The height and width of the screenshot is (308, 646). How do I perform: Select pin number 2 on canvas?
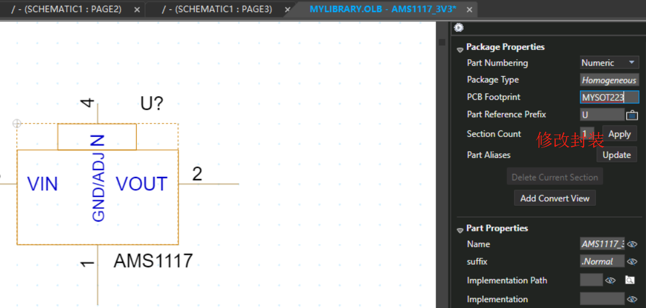tap(198, 175)
